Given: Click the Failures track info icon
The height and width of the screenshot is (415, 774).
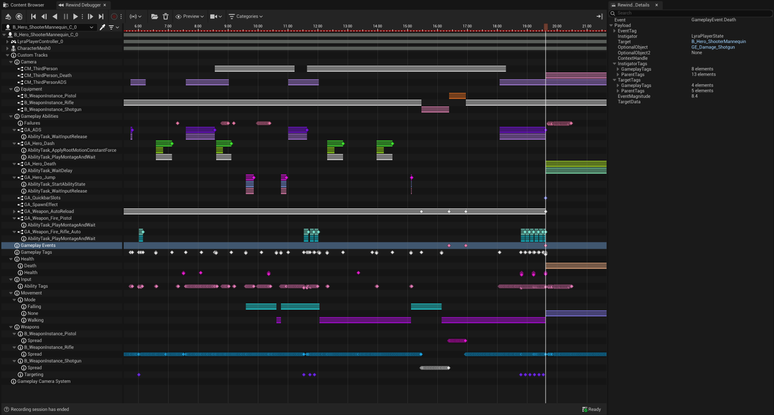Looking at the screenshot, I should pyautogui.click(x=21, y=123).
